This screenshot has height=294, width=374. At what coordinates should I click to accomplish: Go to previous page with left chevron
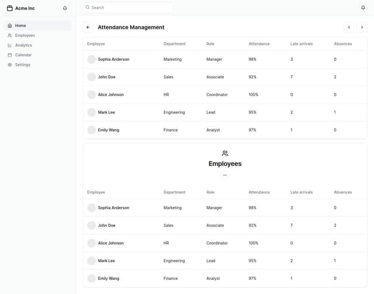[349, 27]
